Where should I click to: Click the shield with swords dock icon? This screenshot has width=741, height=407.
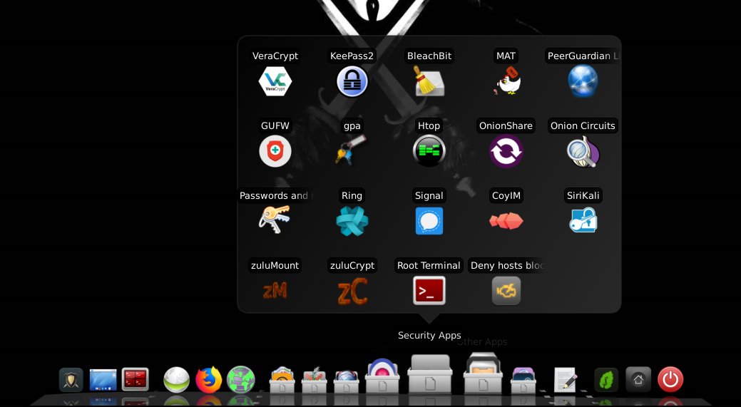coord(71,380)
